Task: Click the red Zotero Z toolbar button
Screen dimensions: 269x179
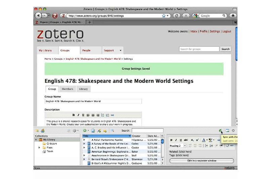Action: point(55,16)
